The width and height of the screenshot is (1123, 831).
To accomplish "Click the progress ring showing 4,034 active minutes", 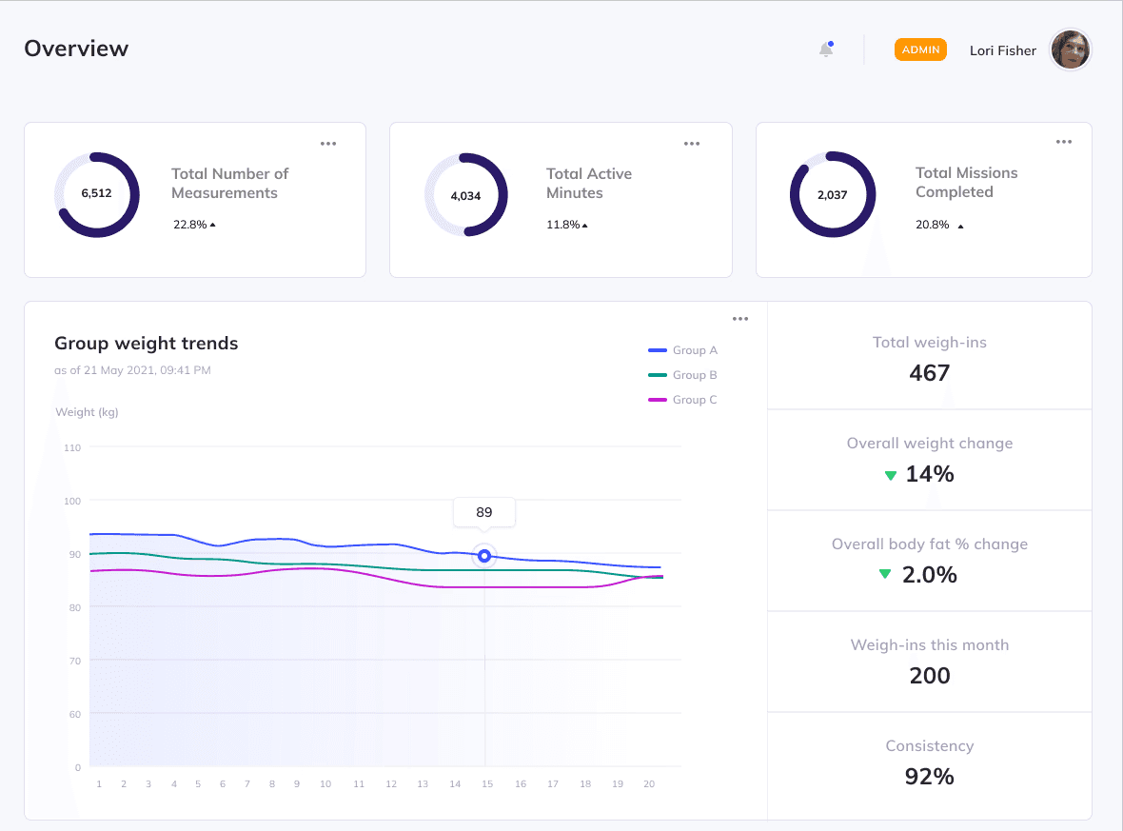I will coord(465,194).
